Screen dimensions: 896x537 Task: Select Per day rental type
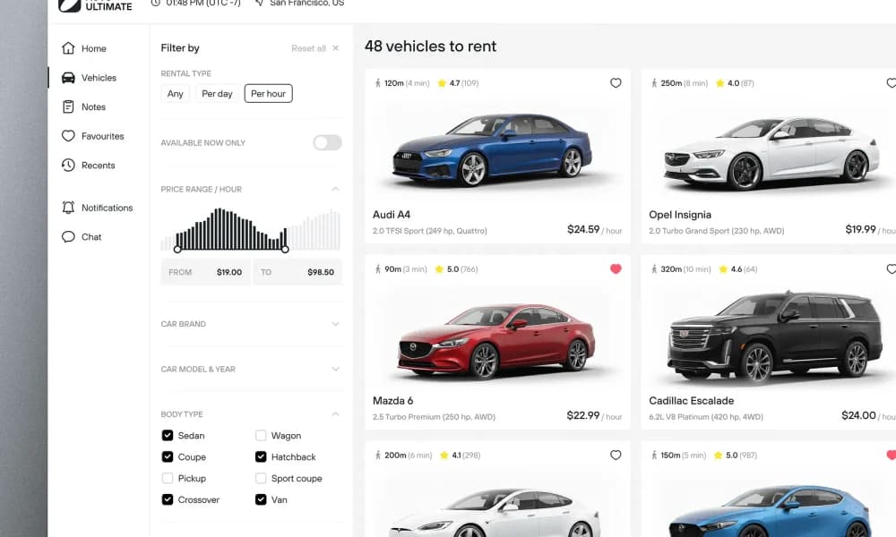(x=217, y=94)
